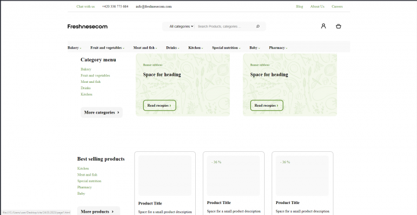Screen dimensions: 417x215
Task: Click the right banner Space for heading
Action: tap(269, 75)
